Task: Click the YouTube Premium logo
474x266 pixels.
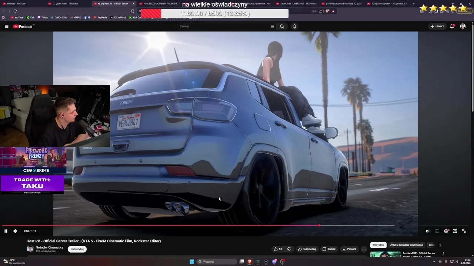Action: (23, 26)
